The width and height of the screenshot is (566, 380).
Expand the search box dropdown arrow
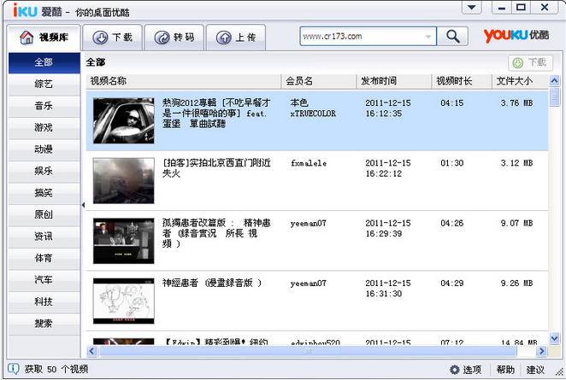pyautogui.click(x=428, y=37)
